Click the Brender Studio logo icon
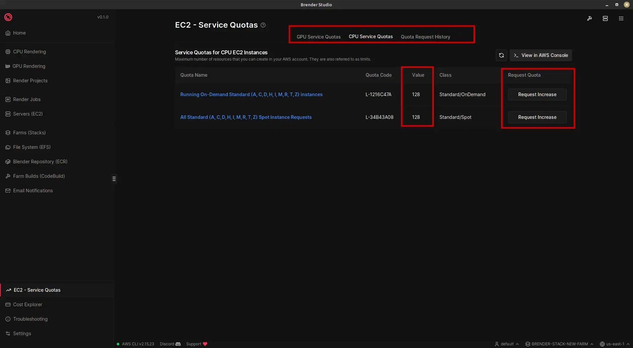Viewport: 633px width, 348px height. coord(8,17)
